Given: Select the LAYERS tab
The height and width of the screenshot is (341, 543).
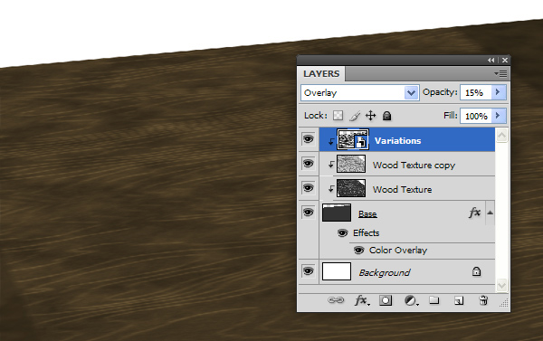Looking at the screenshot, I should coord(321,74).
